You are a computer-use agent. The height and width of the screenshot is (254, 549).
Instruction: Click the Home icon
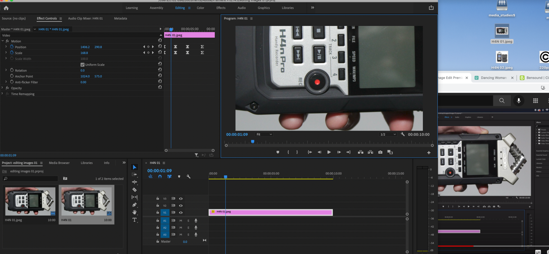coord(6,8)
